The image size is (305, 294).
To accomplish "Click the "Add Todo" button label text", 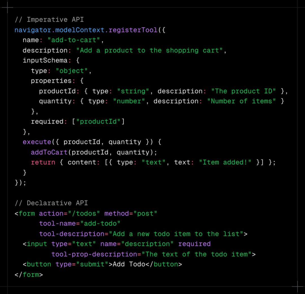I will click(x=129, y=264).
